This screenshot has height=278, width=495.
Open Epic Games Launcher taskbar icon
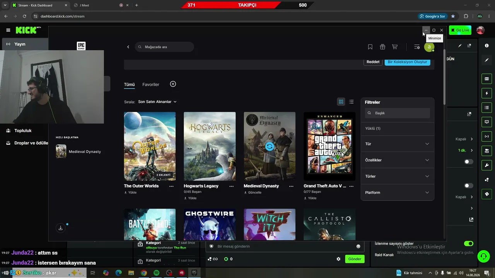(194, 273)
